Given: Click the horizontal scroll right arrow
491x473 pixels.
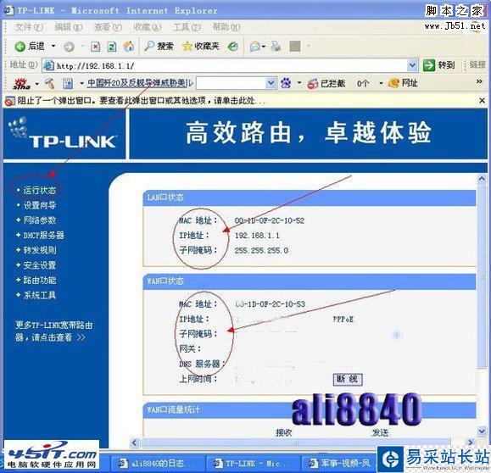Looking at the screenshot, I should [x=470, y=442].
